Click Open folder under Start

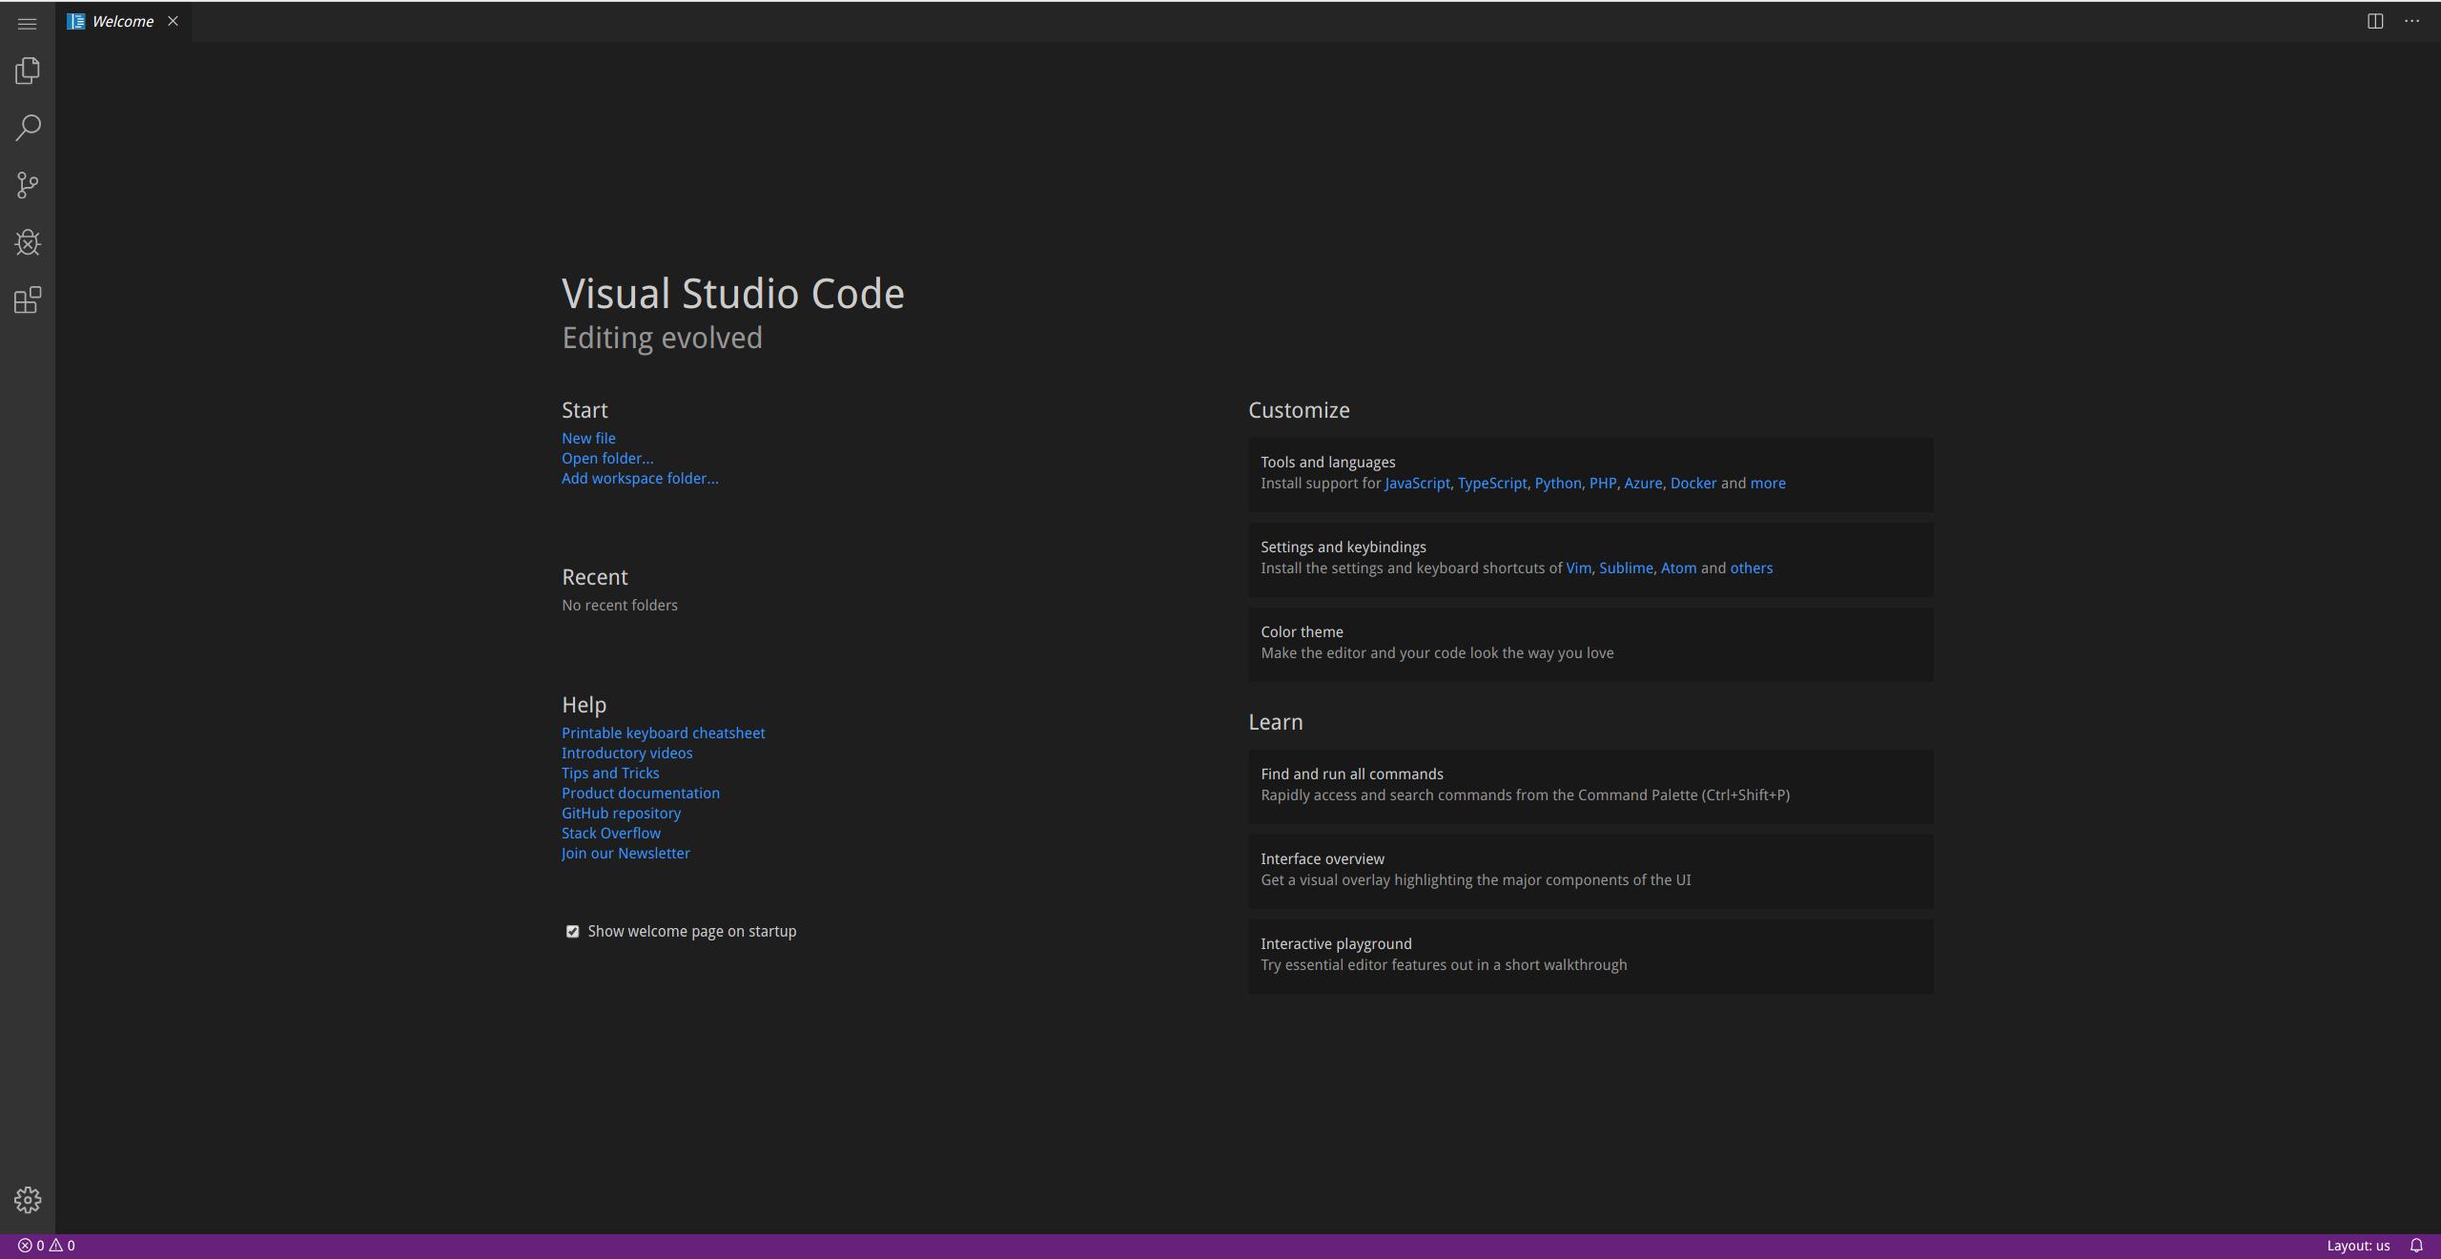[606, 458]
